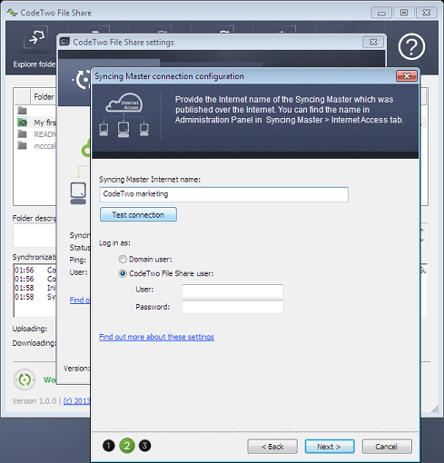Click the Folder column header in main window
This screenshot has width=444, height=463.
[44, 97]
